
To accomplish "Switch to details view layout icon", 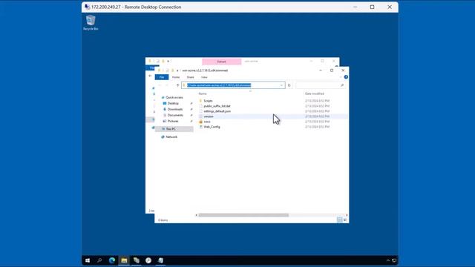I will tap(340, 220).
